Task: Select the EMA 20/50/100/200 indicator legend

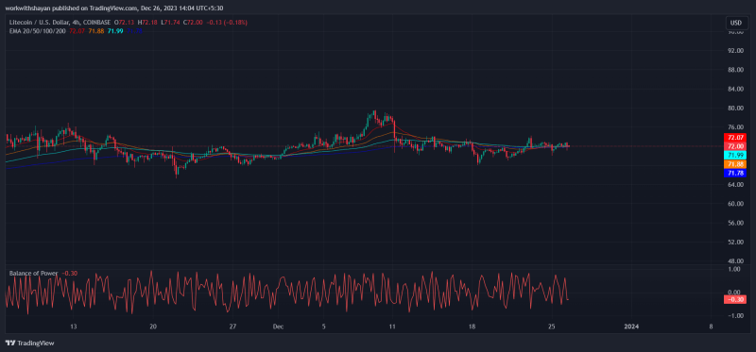Action: (x=38, y=31)
